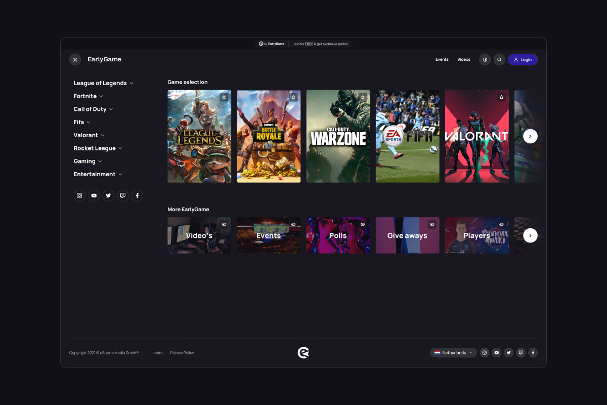607x405 pixels.
Task: Open the Netherlands language dropdown
Action: [453, 353]
